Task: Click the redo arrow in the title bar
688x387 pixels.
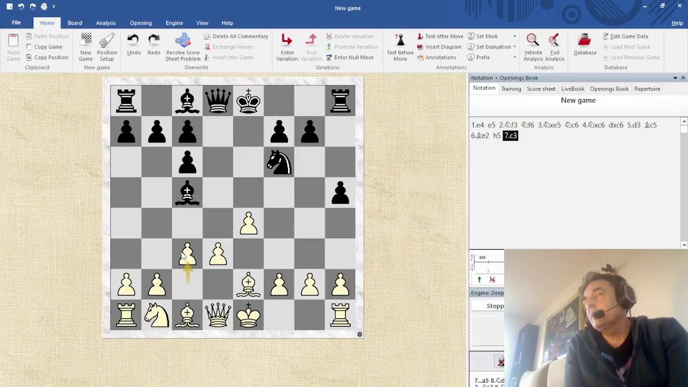Action: click(x=32, y=6)
